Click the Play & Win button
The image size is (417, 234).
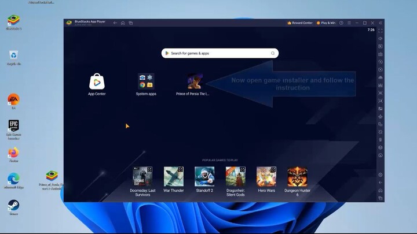click(325, 23)
